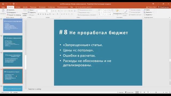Click the Общий доступ share button
The height and width of the screenshot is (96, 171).
[164, 7]
